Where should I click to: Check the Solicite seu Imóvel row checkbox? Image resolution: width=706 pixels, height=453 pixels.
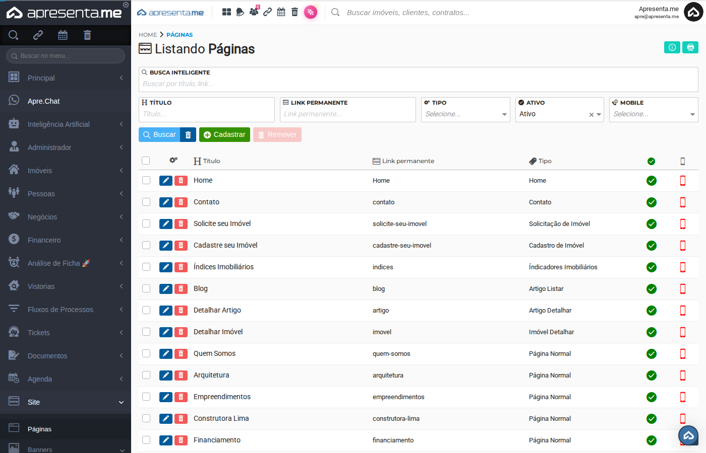(146, 223)
